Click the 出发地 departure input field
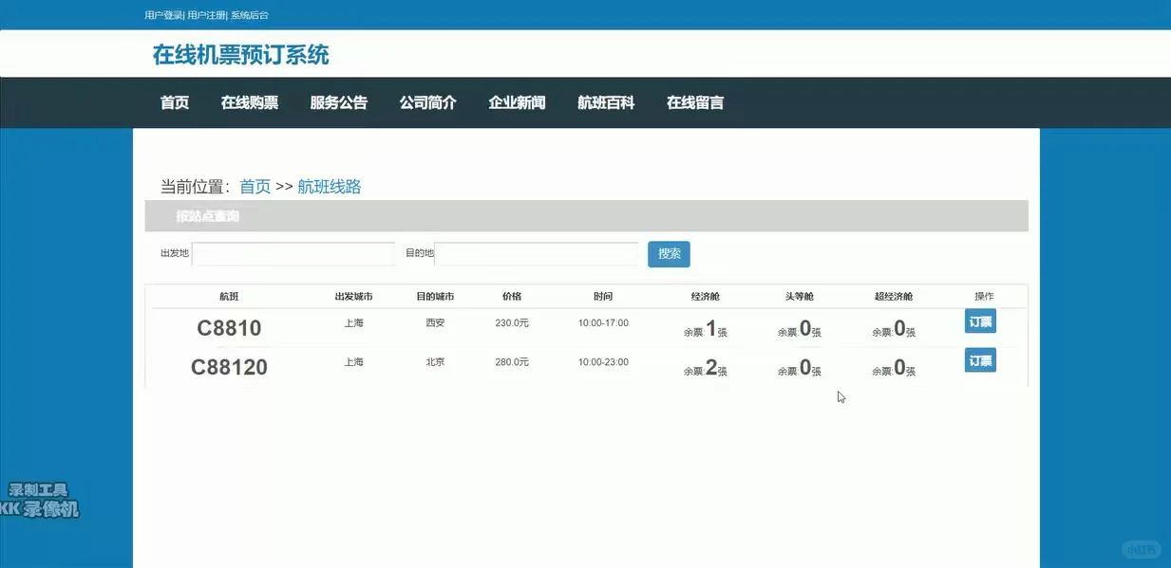Image resolution: width=1171 pixels, height=568 pixels. pyautogui.click(x=294, y=253)
